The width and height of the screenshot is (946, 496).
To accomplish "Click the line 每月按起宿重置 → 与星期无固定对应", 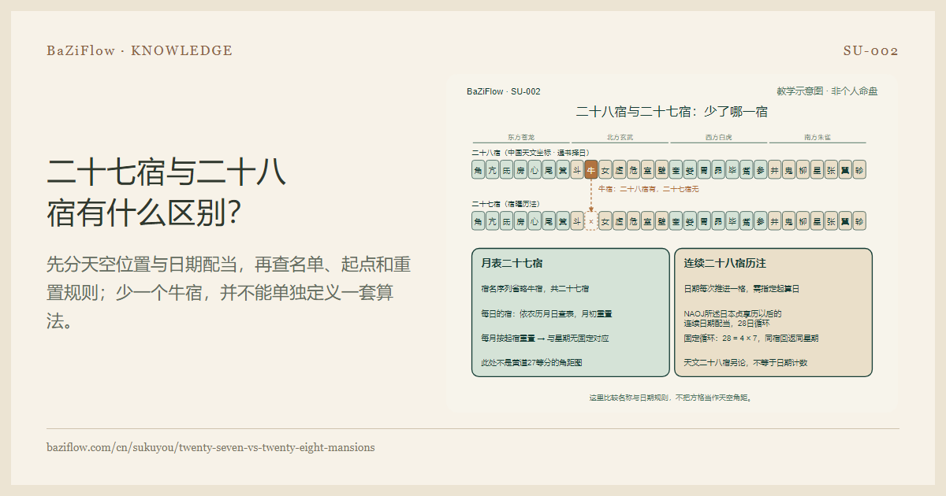I will (545, 338).
